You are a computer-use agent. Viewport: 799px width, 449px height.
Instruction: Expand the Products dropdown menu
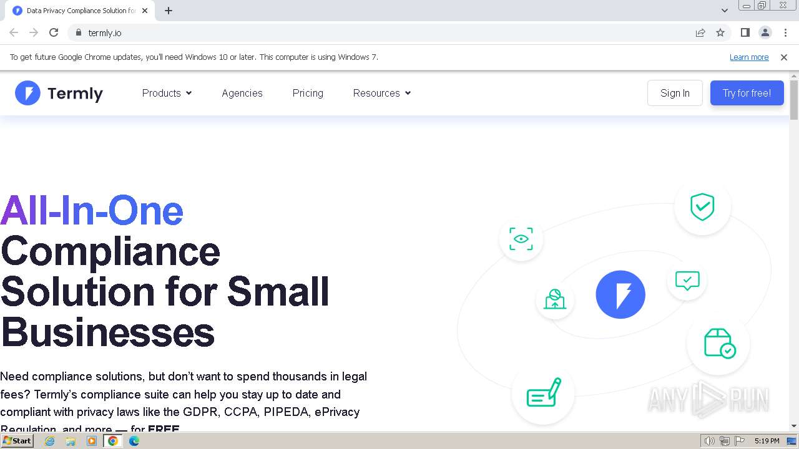(x=167, y=93)
